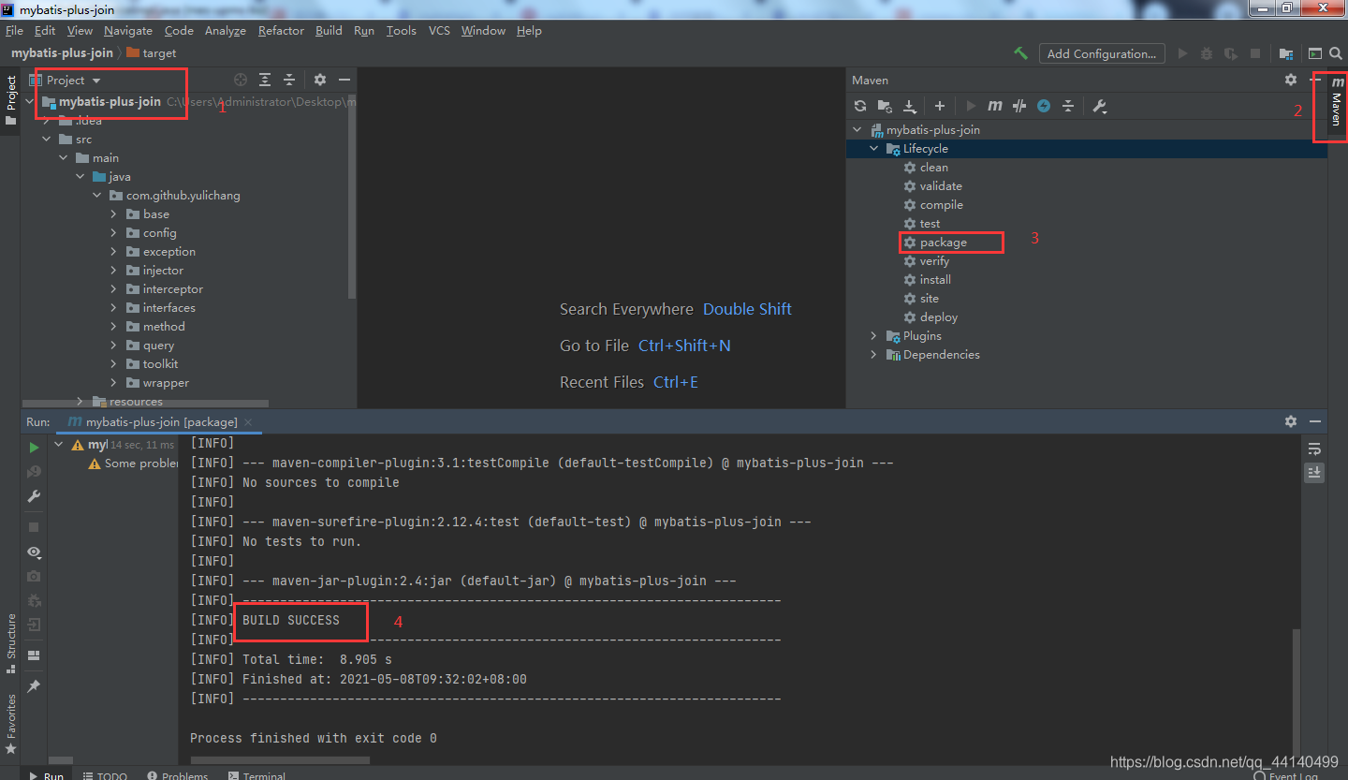The height and width of the screenshot is (780, 1348).
Task: Click terminal run-anything icon in top toolbar
Action: [x=1316, y=53]
